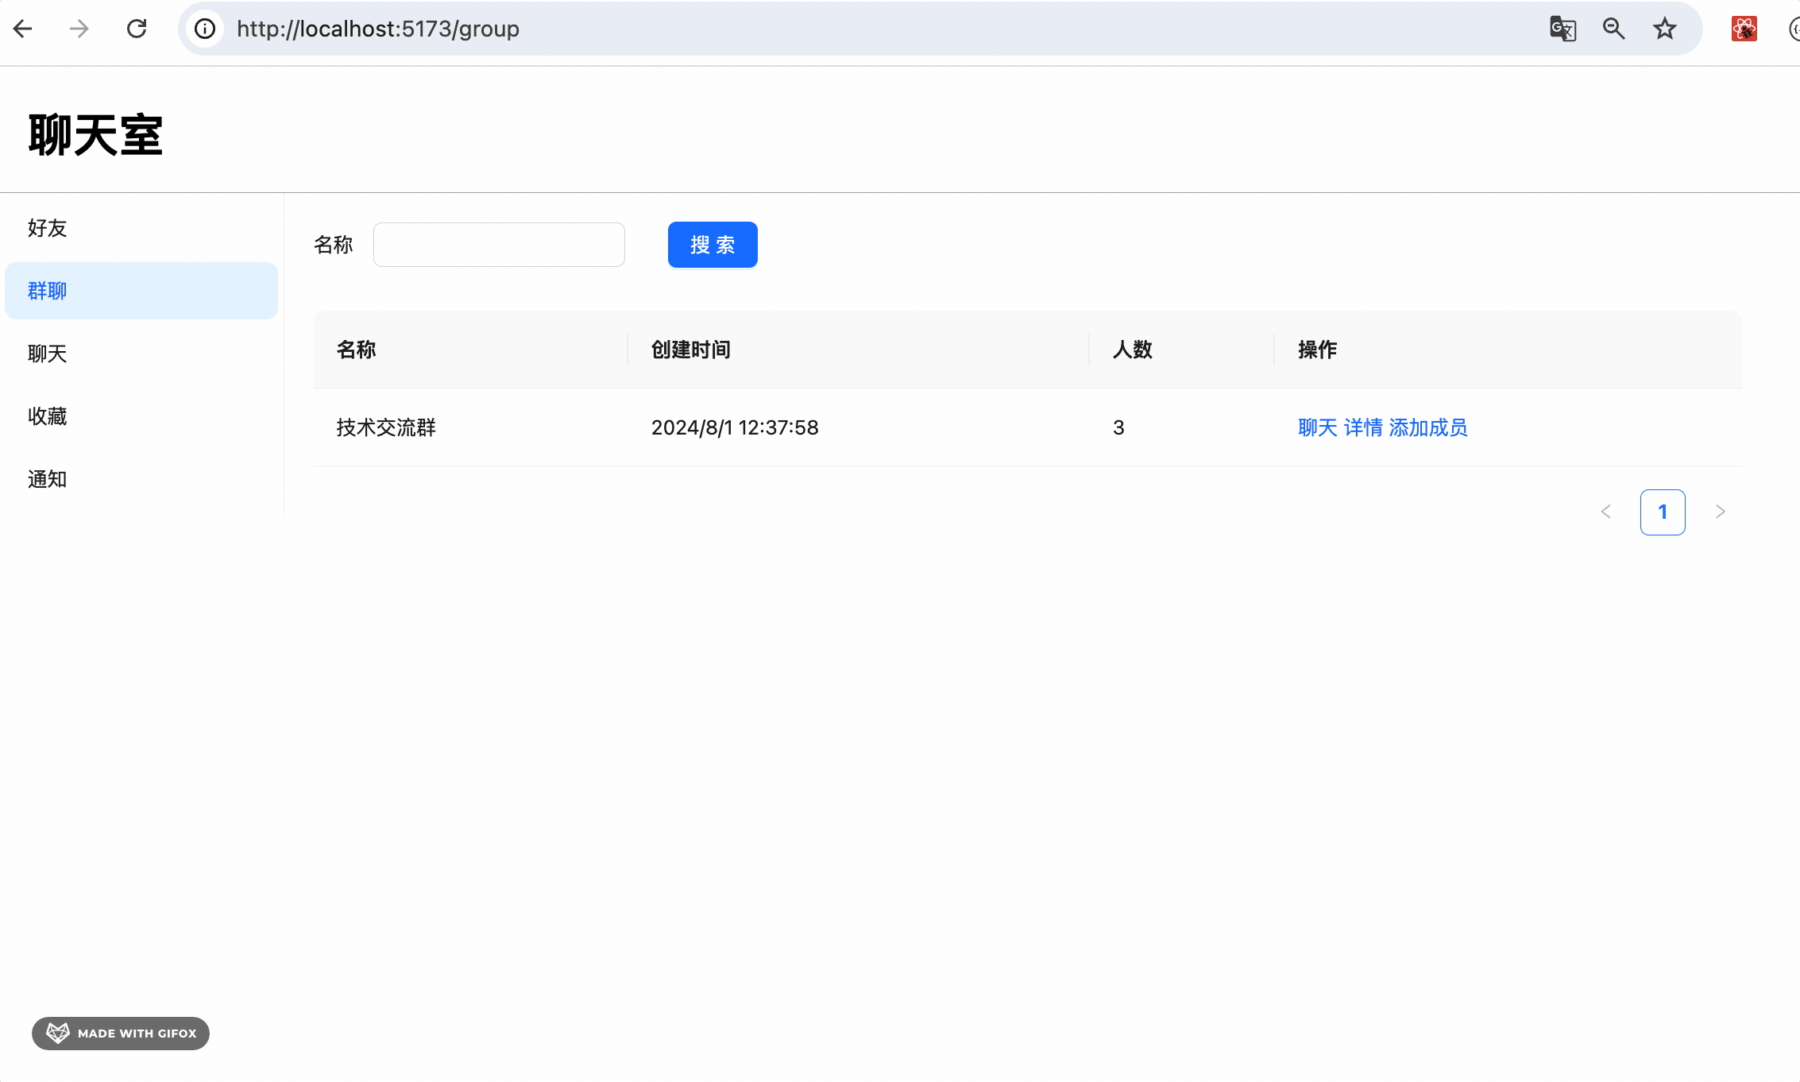Image resolution: width=1800 pixels, height=1082 pixels.
Task: Select pagination page 1
Action: [1662, 512]
